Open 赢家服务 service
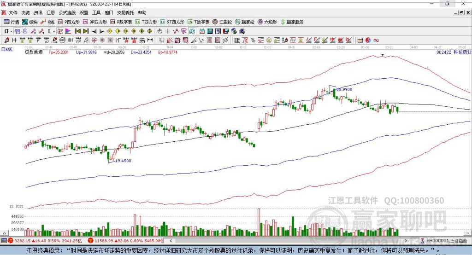472x255 pixels. click(292, 22)
